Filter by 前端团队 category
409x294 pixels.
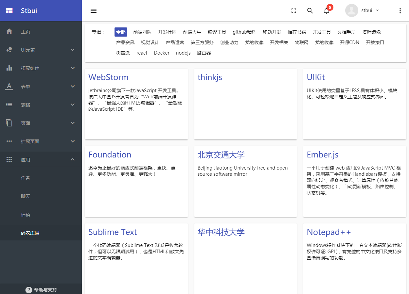pos(142,32)
